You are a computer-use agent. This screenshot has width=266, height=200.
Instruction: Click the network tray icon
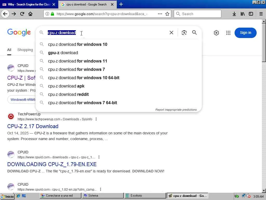(x=244, y=196)
